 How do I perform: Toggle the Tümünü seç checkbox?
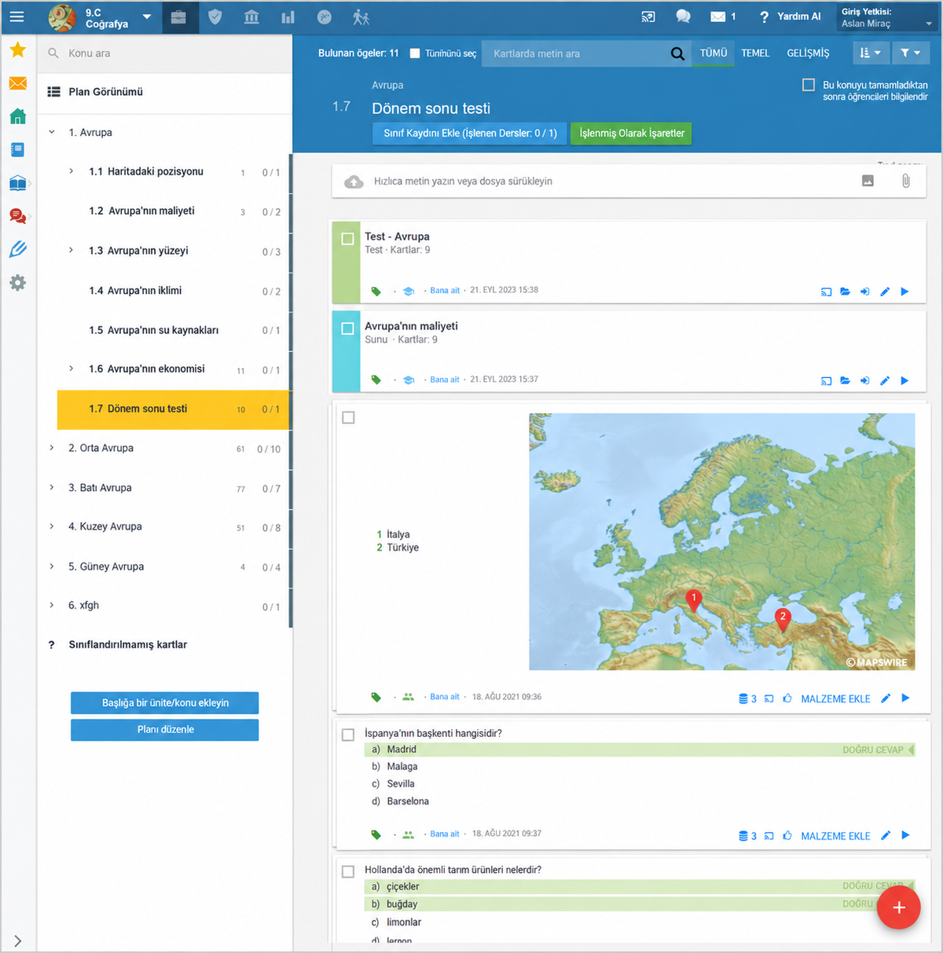(415, 53)
